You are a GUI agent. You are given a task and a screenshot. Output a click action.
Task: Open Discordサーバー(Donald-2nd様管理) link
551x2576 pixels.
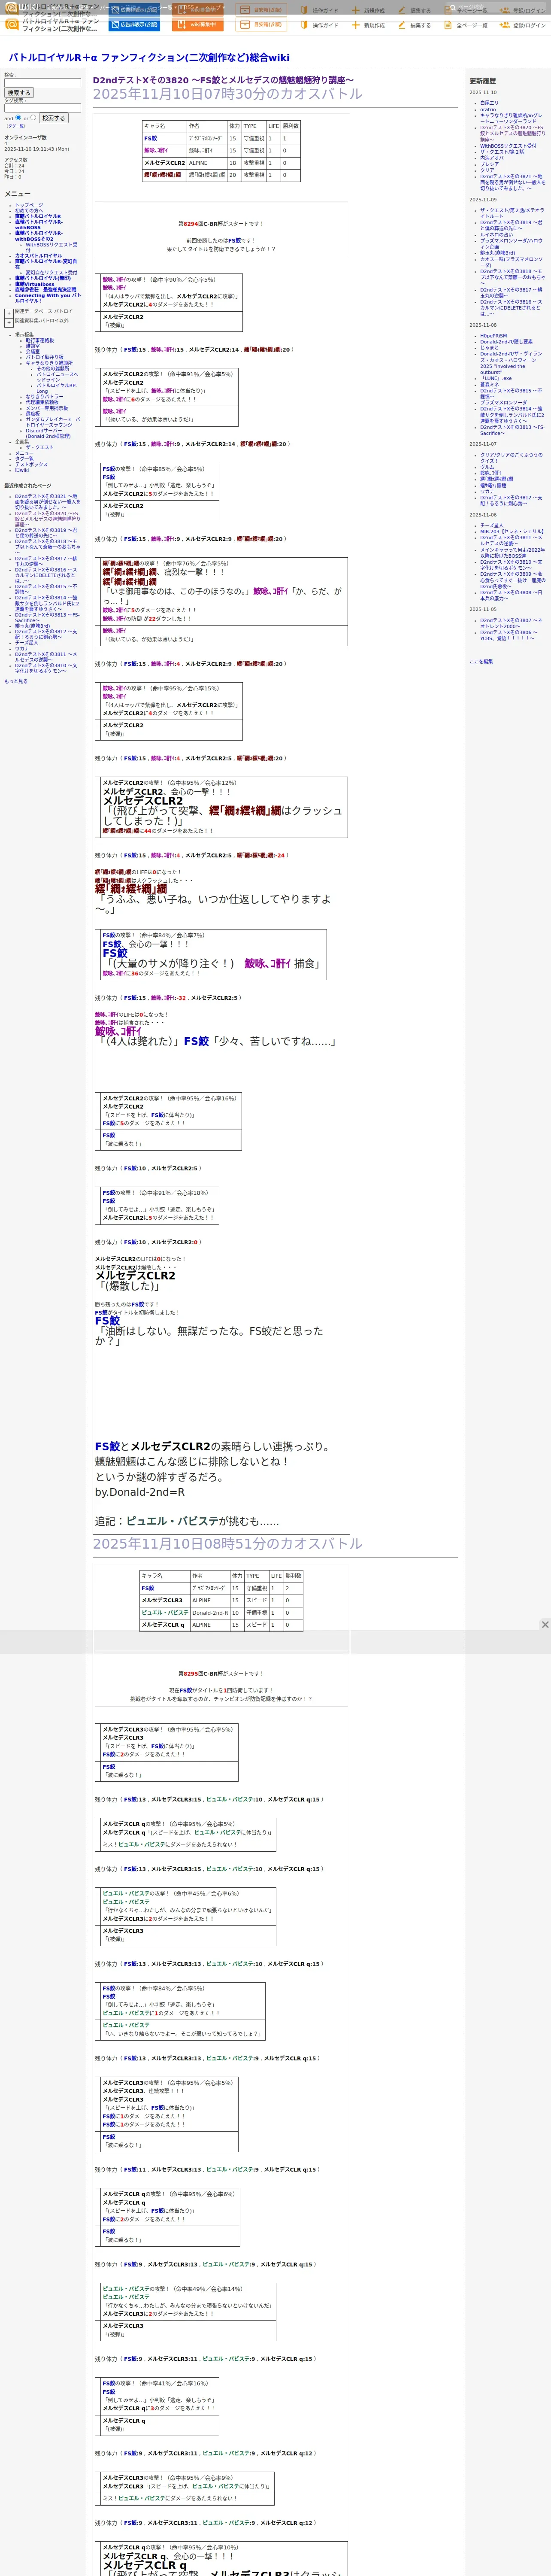(x=48, y=434)
